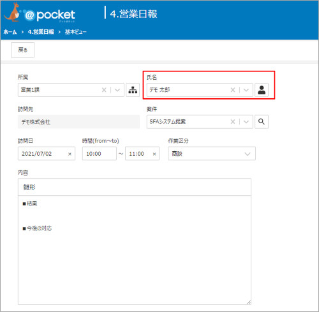Viewport: 319px width, 312px height.
Task: Expand the 氏名 name dropdown arrow
Action: click(246, 90)
